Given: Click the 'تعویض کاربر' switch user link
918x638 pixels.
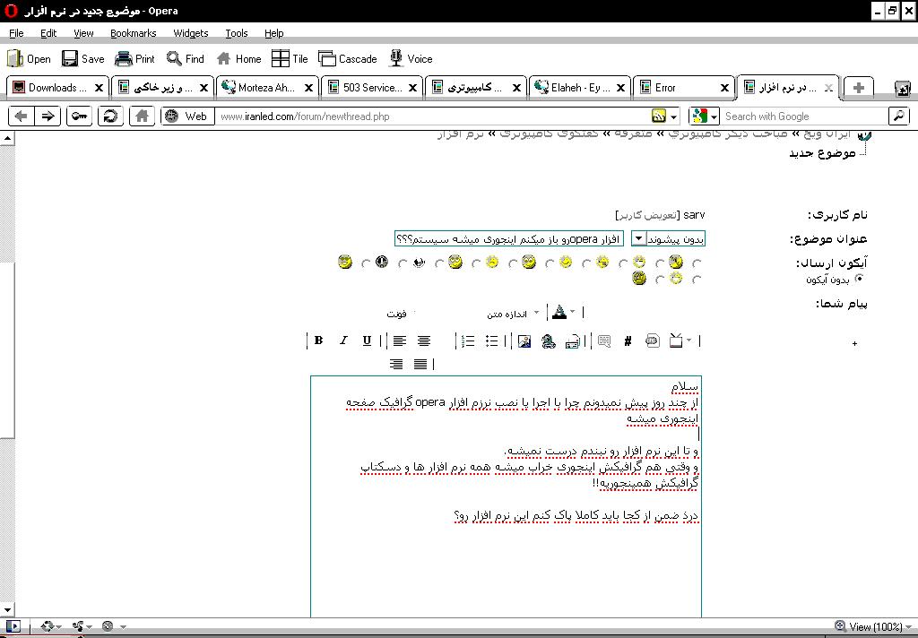Looking at the screenshot, I should point(646,216).
